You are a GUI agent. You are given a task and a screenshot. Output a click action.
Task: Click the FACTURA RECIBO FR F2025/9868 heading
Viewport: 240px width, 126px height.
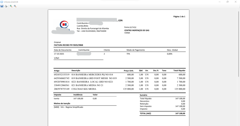click(69, 45)
